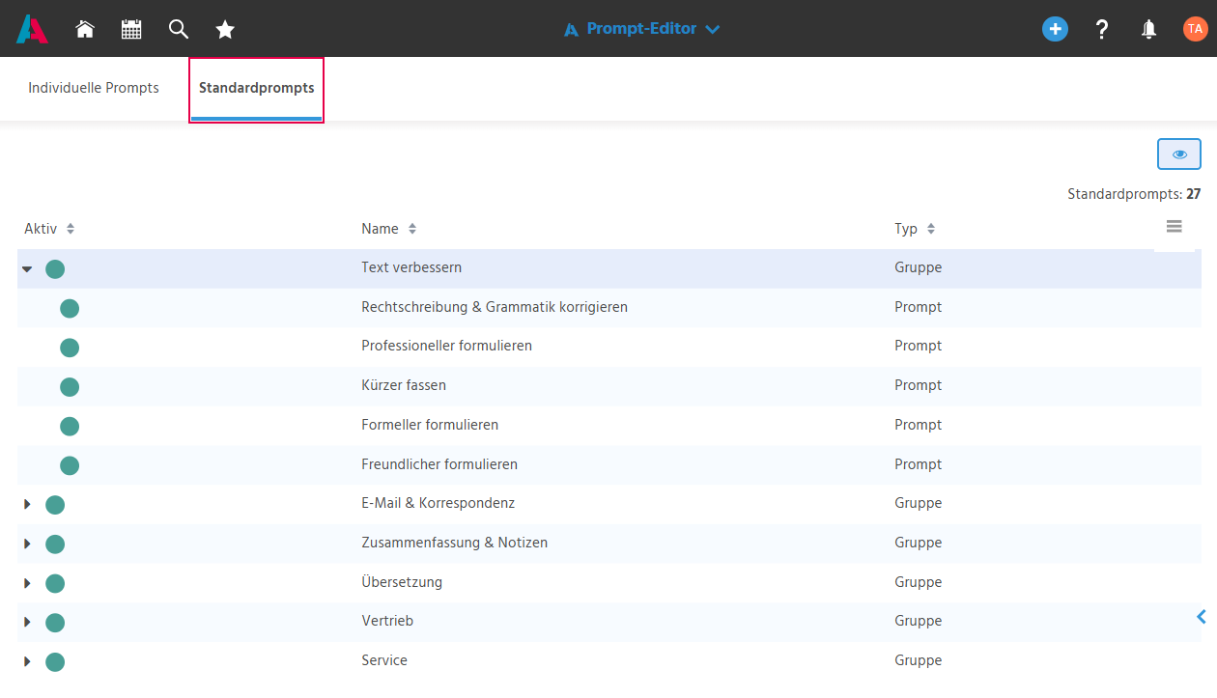This screenshot has width=1217, height=698.
Task: Select 'Rechtschreibung & Grammatik korrigieren' row
Action: pos(608,308)
